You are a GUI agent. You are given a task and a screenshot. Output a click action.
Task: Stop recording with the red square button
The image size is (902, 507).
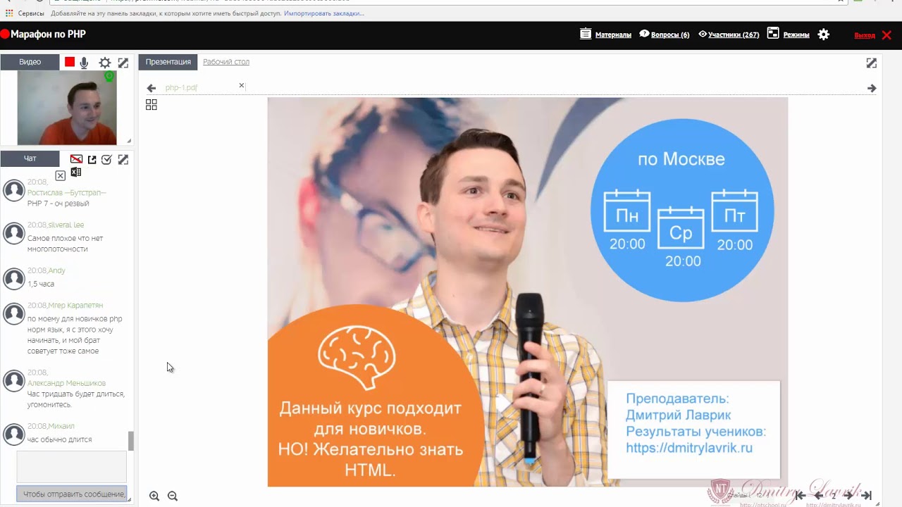[70, 62]
